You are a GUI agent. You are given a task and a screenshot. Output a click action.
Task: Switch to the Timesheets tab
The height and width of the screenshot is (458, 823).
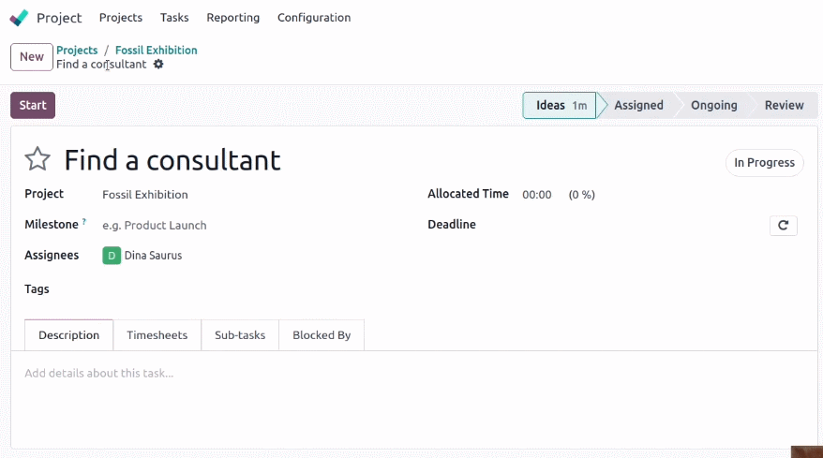(157, 335)
